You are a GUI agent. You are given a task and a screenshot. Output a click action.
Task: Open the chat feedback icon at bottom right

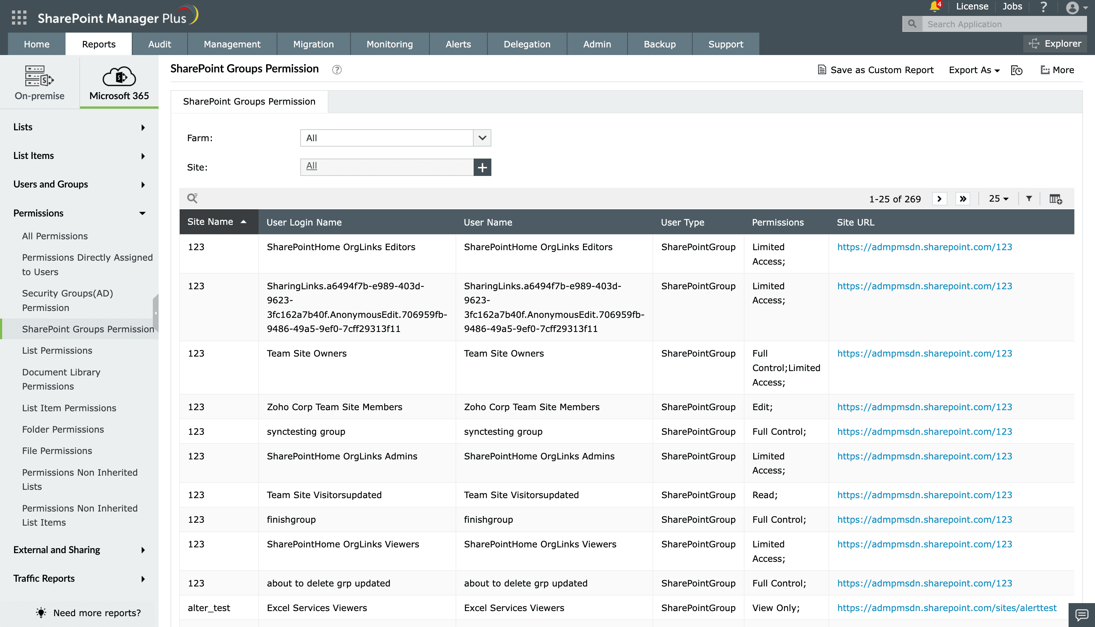click(1081, 615)
